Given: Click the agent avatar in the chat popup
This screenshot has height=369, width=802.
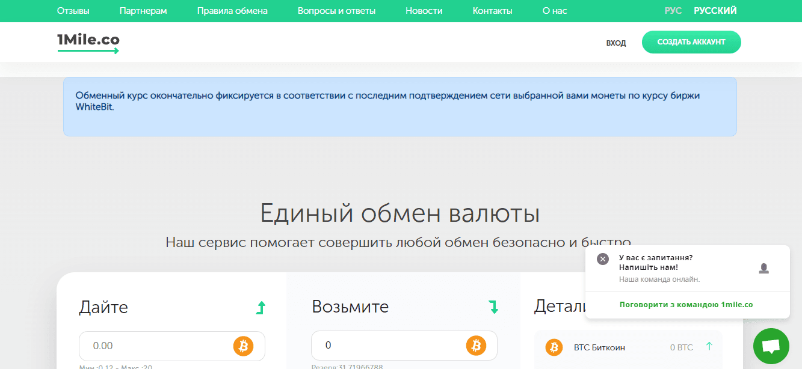Looking at the screenshot, I should click(763, 269).
